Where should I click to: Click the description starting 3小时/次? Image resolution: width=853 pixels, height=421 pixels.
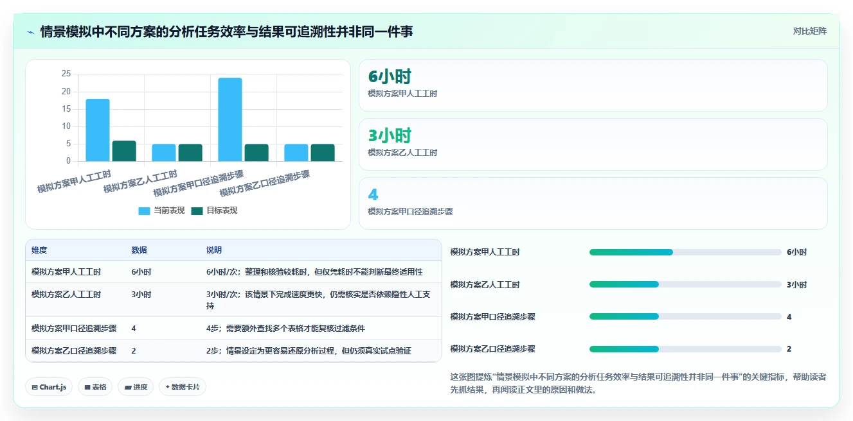318,300
